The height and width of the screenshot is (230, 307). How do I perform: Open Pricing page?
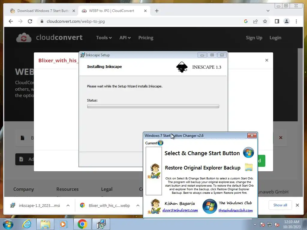(x=146, y=37)
